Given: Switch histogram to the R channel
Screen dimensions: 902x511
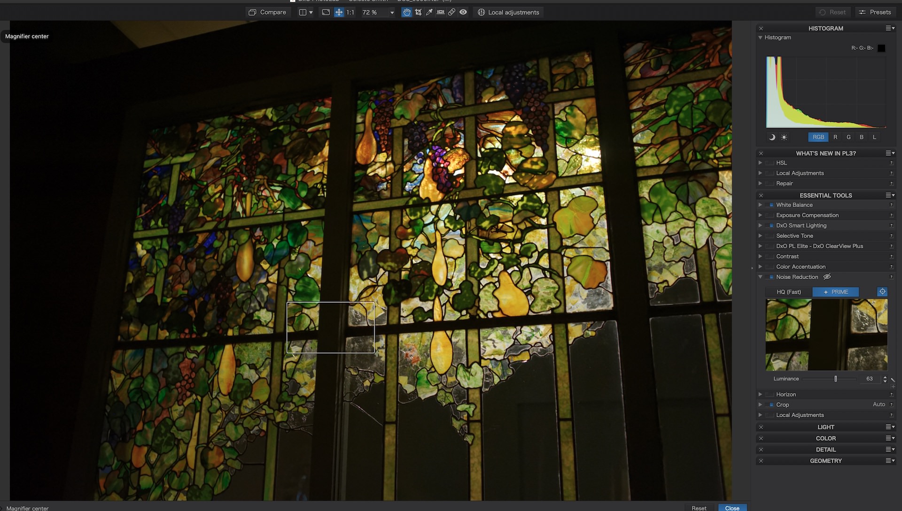Looking at the screenshot, I should pos(835,137).
